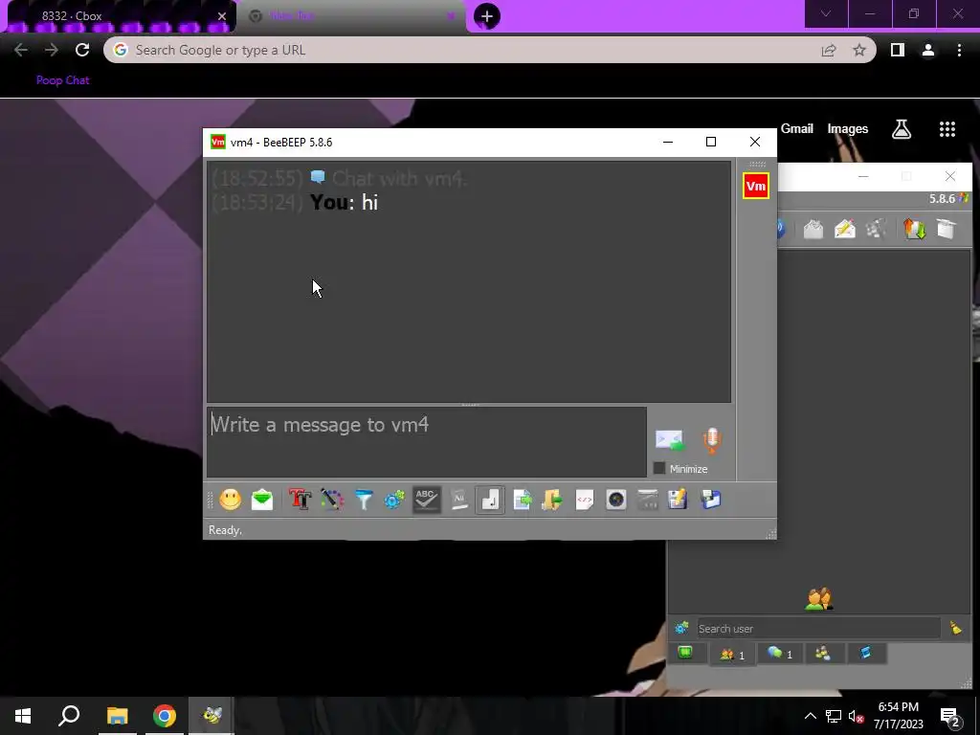Viewport: 980px width, 735px height.
Task: Open Chrome three-dot menu
Action: 959,50
